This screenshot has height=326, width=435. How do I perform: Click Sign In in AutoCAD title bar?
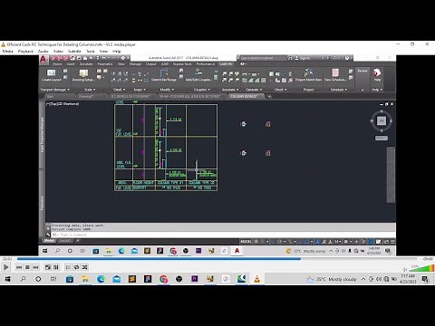click(303, 58)
